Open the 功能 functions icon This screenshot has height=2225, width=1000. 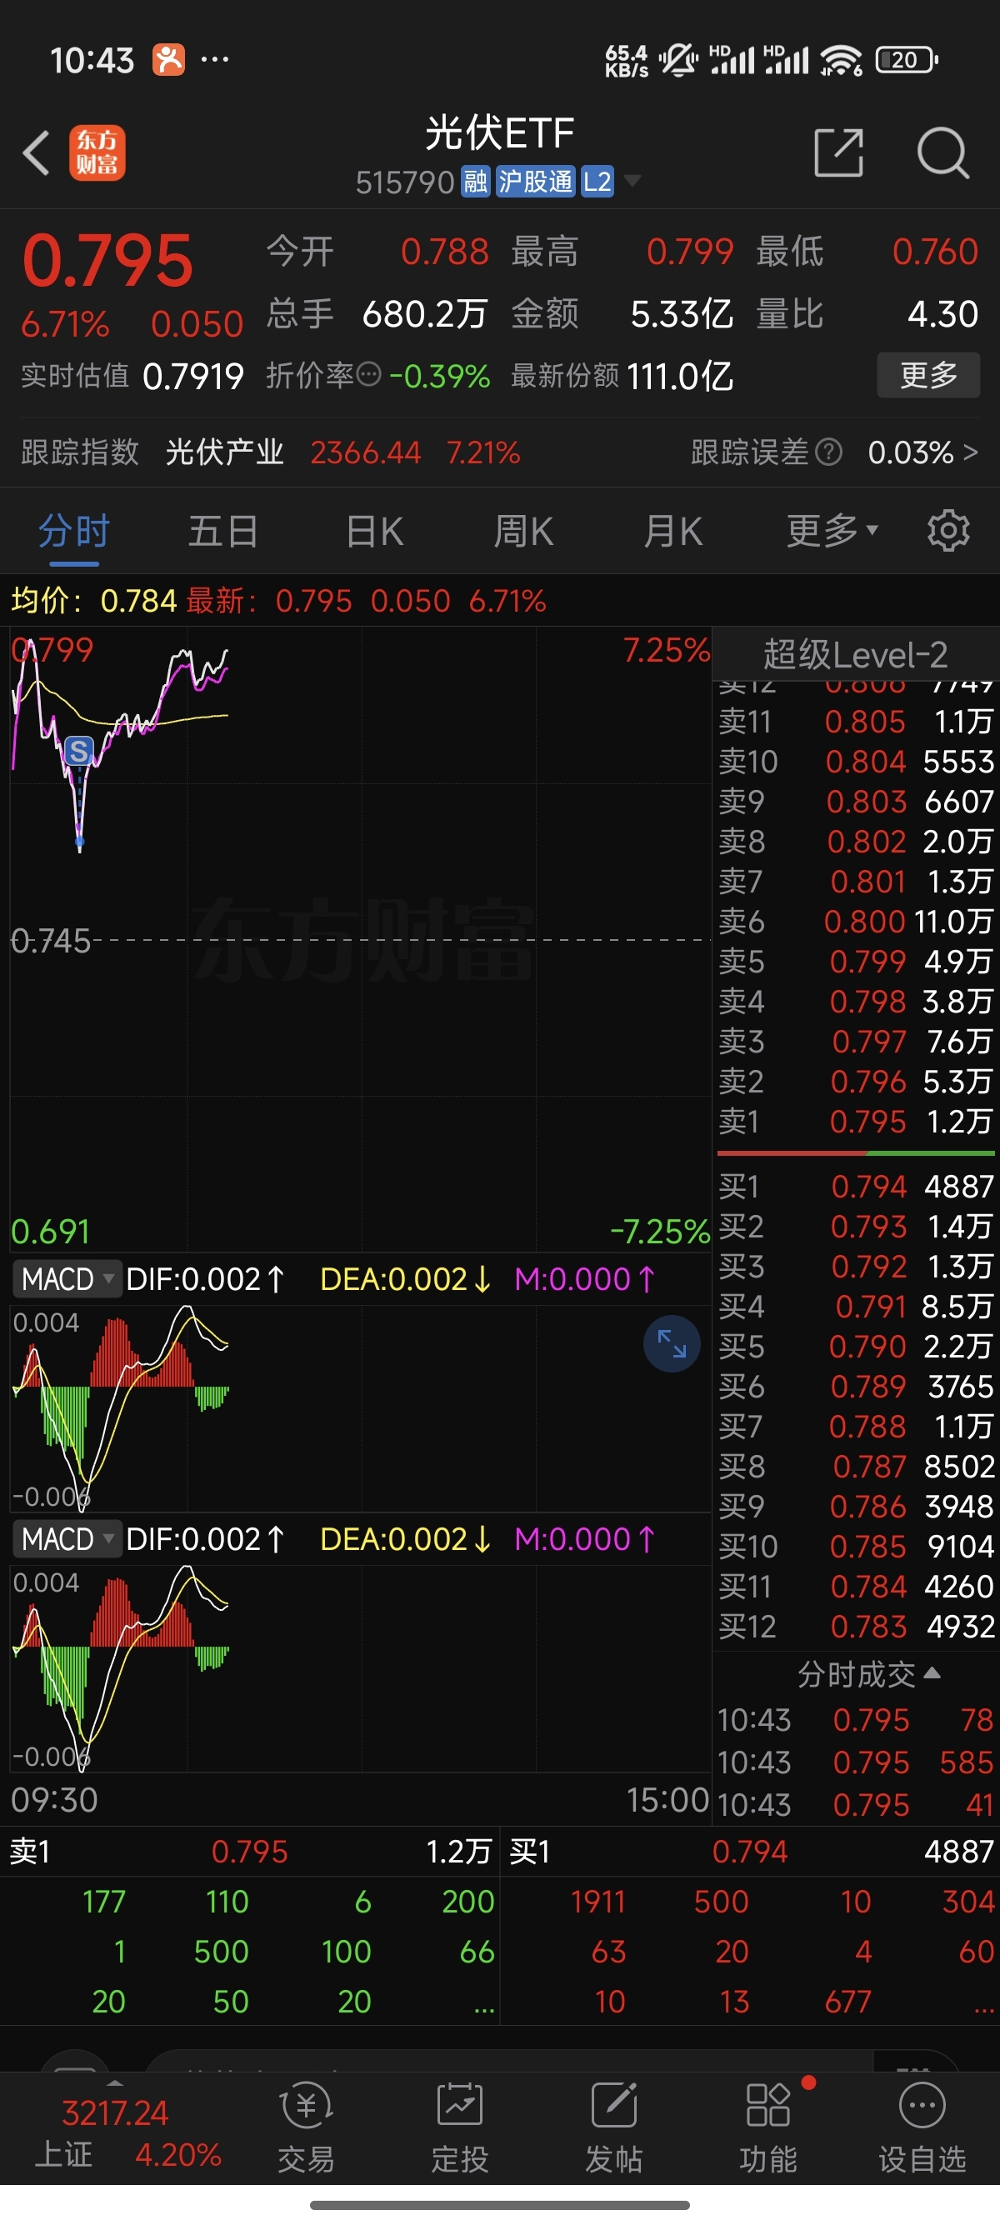pyautogui.click(x=767, y=2127)
